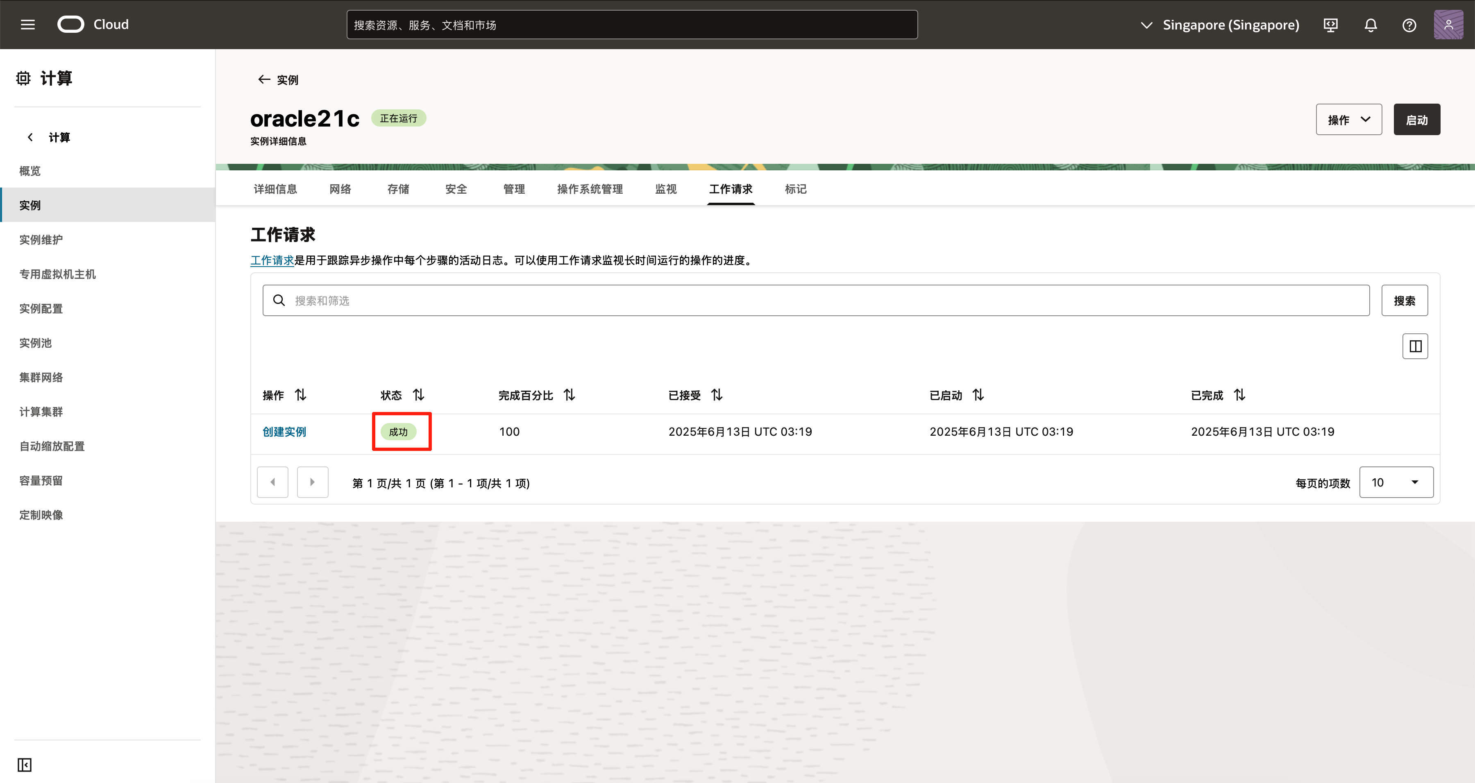Viewport: 1475px width, 783px height.
Task: Open the help question mark icon
Action: 1409,25
